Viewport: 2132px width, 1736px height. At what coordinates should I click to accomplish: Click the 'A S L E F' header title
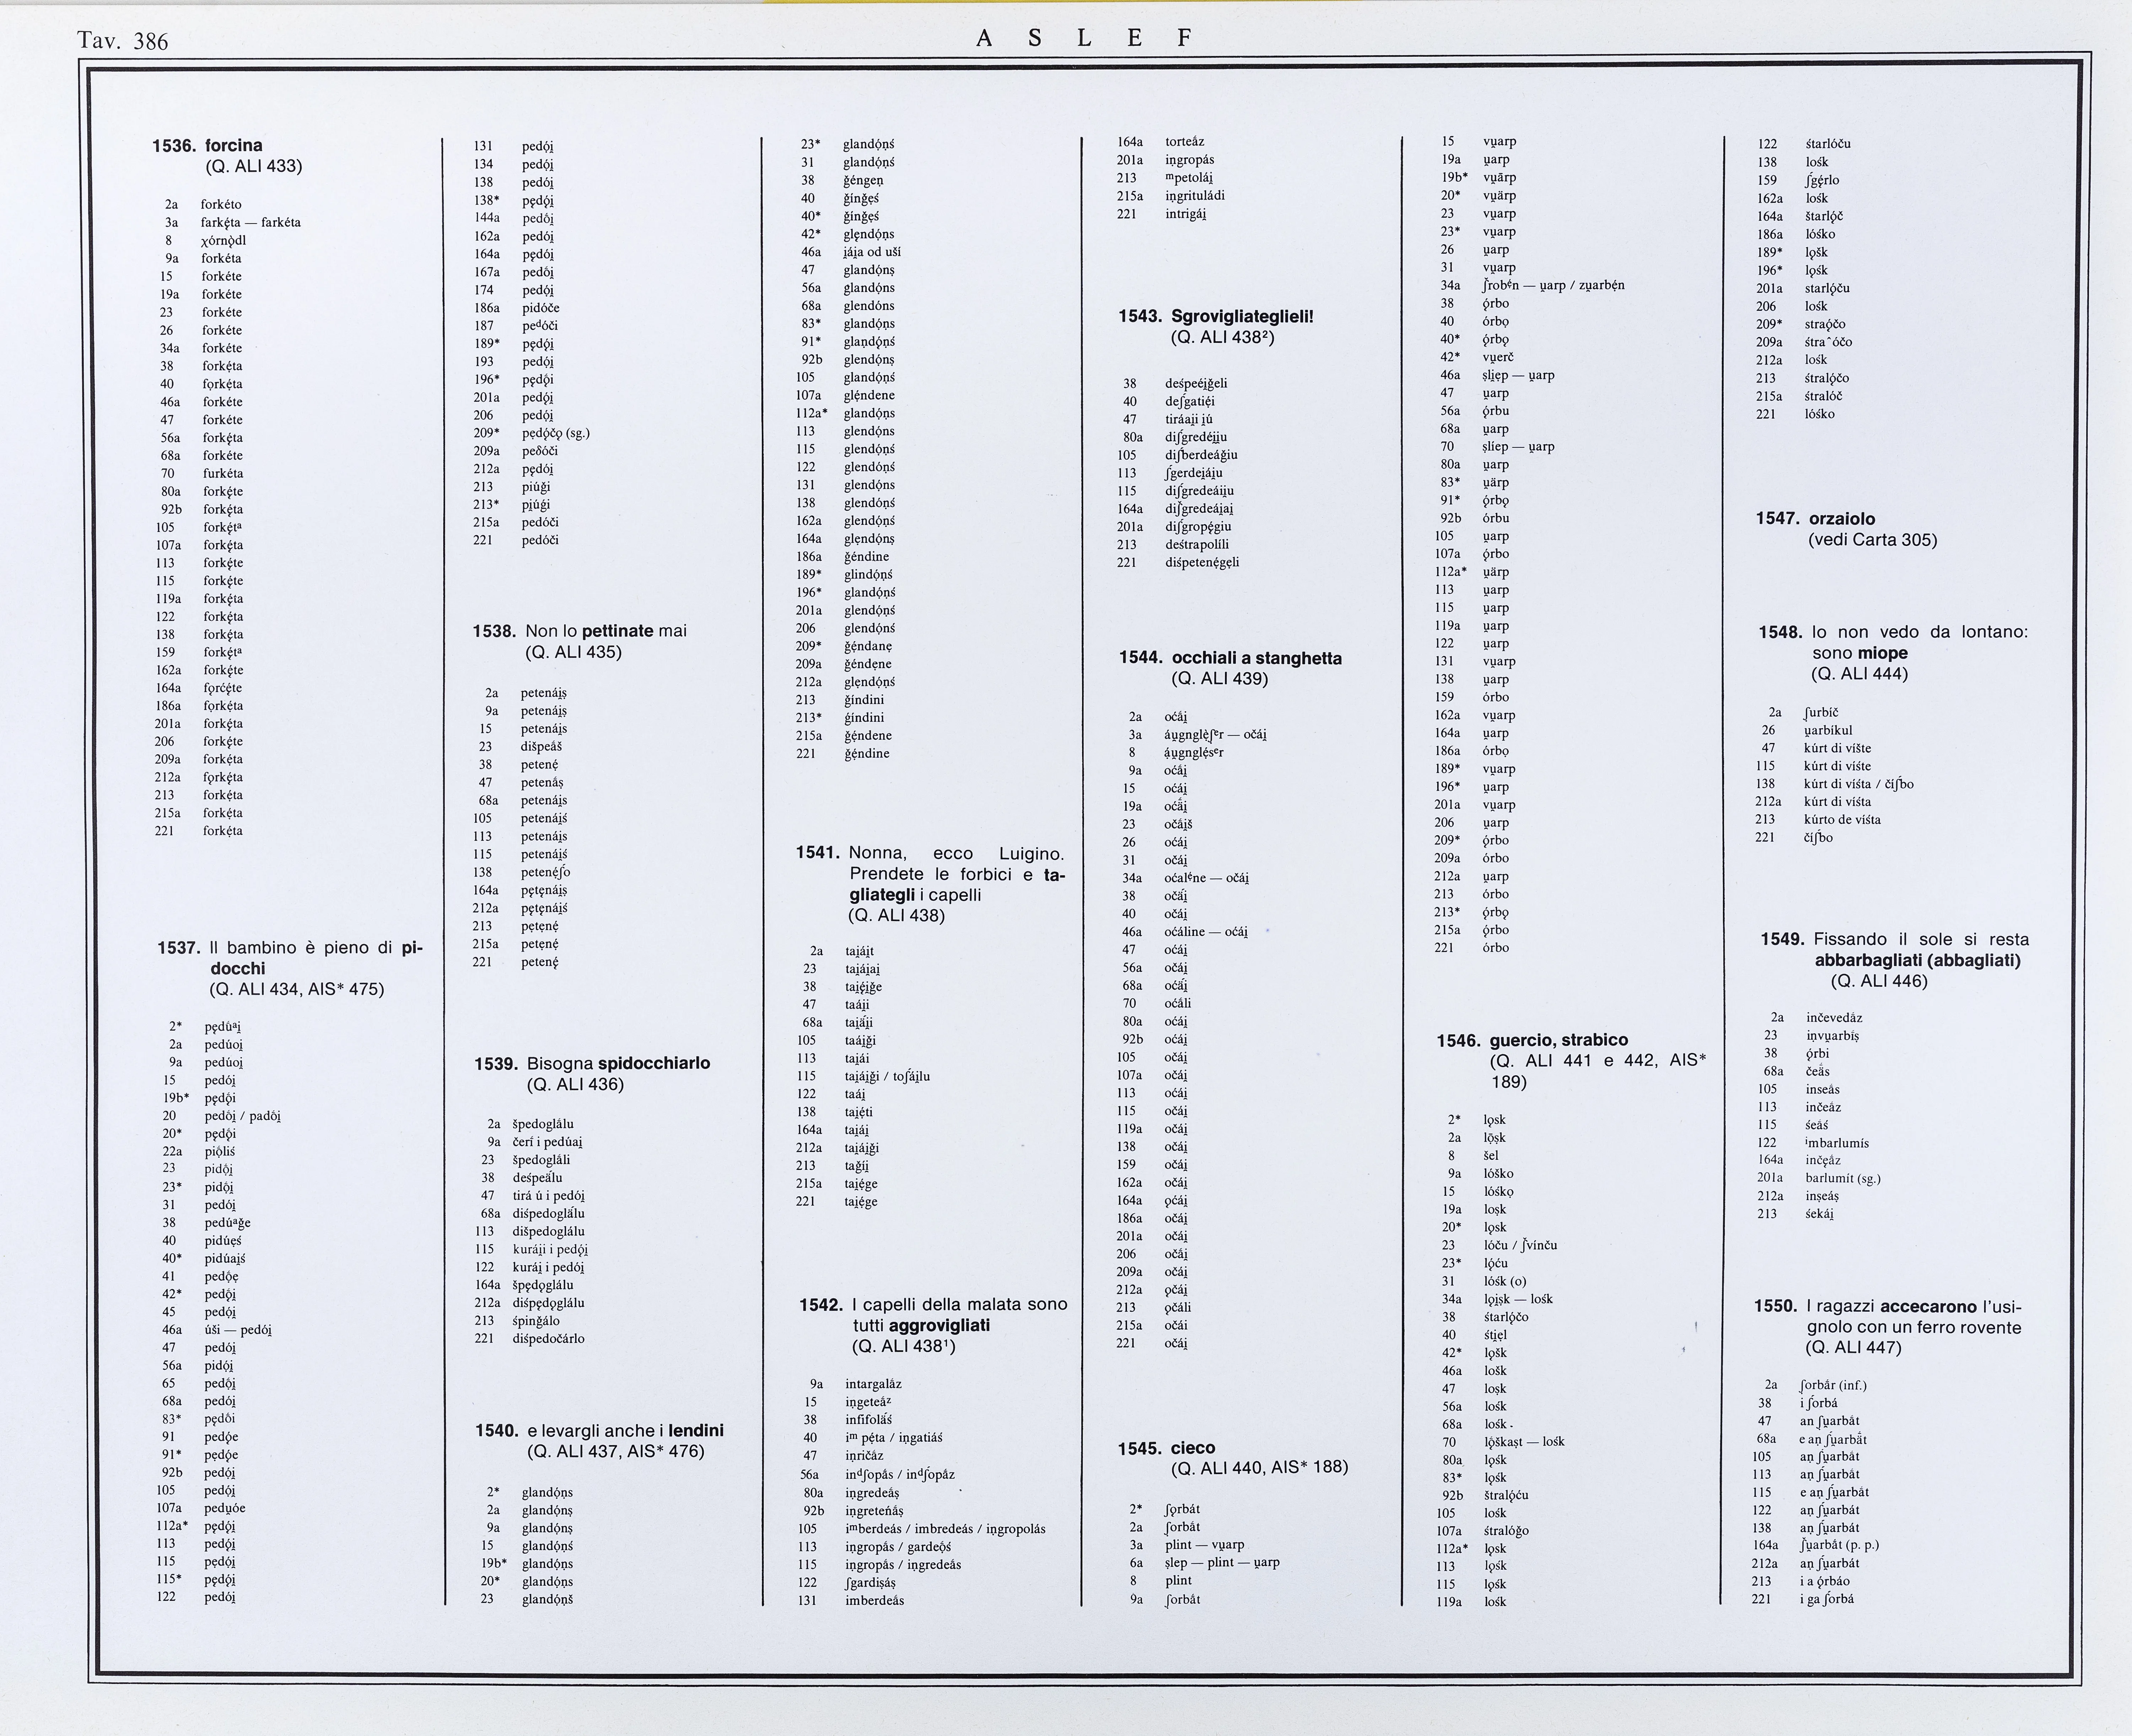1084,38
